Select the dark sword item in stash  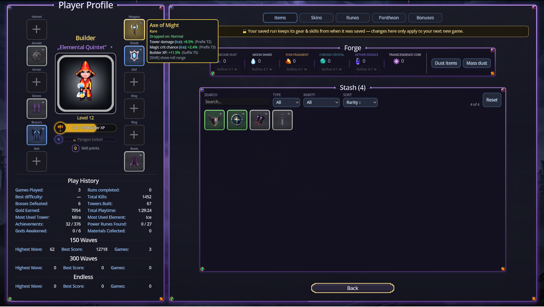(282, 120)
